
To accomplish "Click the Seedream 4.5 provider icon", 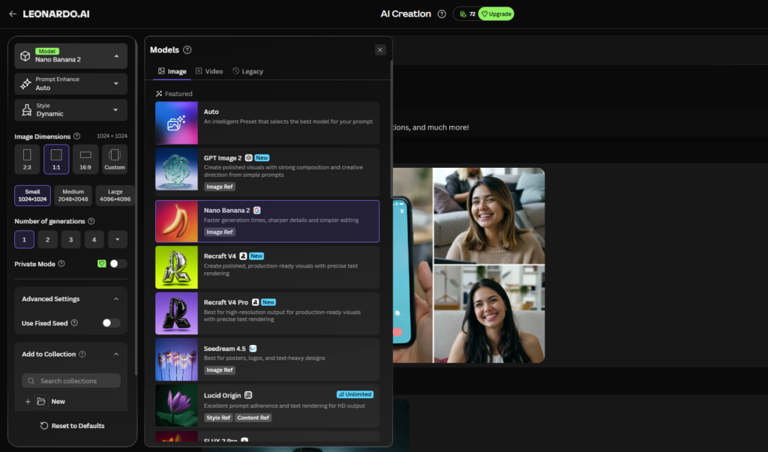I will [253, 349].
